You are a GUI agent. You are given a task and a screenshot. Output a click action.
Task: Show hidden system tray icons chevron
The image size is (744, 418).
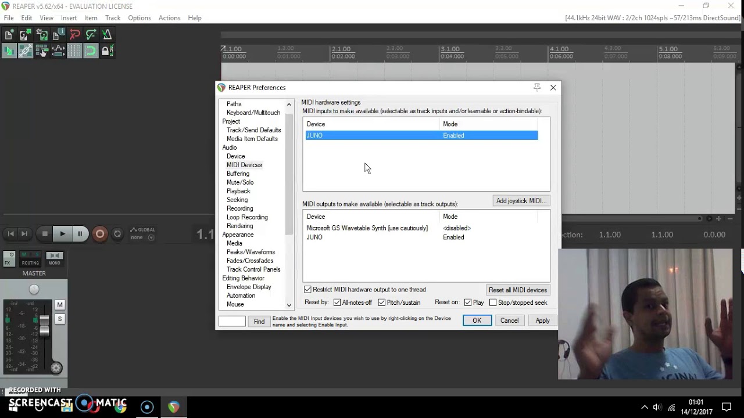pyautogui.click(x=644, y=407)
